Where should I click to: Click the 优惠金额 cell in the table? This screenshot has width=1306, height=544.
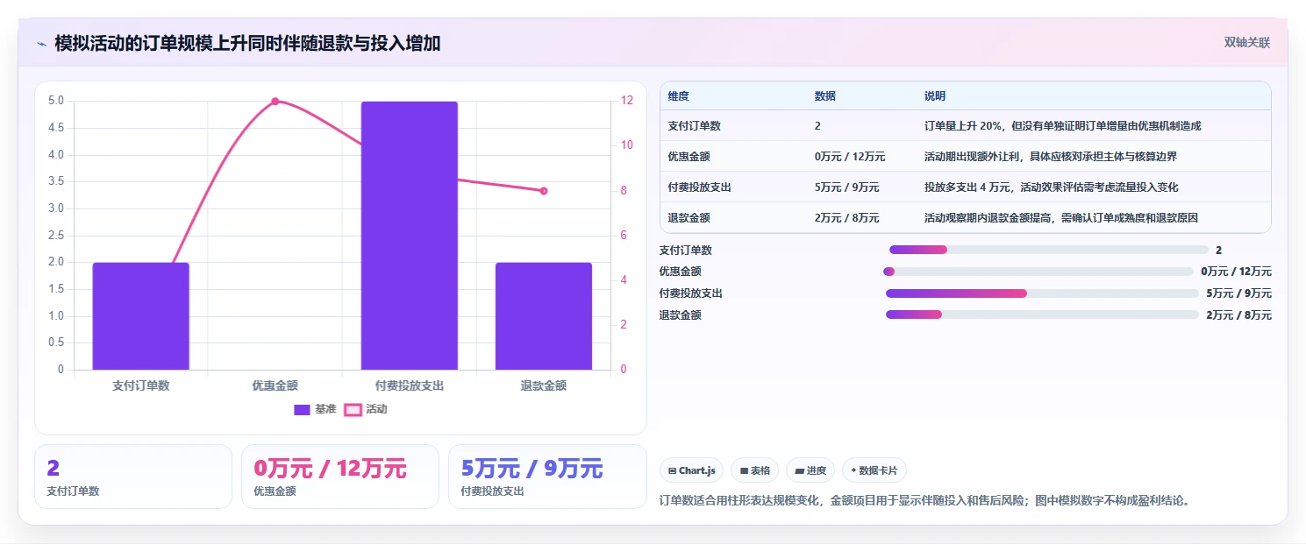(x=689, y=157)
